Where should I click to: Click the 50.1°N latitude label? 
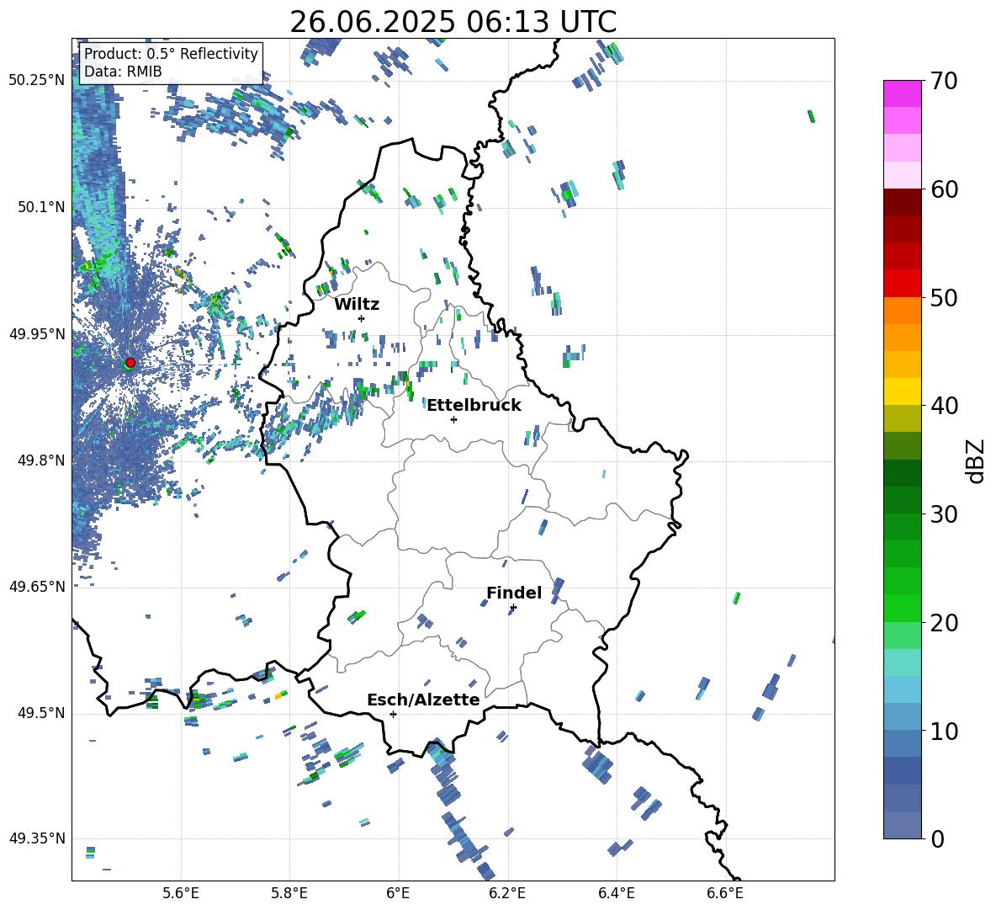pos(41,207)
